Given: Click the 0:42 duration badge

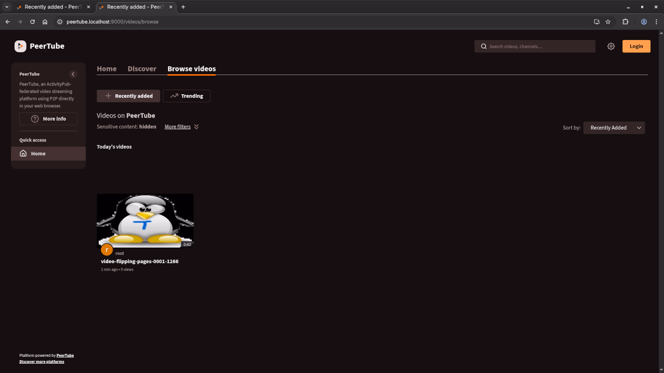Looking at the screenshot, I should coord(187,245).
